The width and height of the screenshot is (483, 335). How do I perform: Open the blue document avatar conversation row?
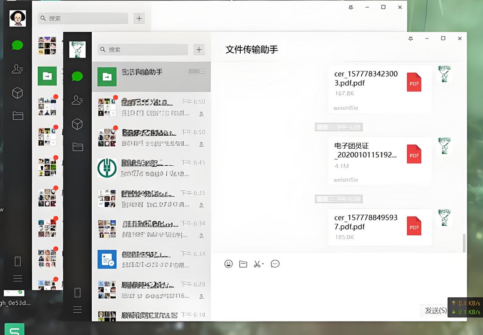151,259
